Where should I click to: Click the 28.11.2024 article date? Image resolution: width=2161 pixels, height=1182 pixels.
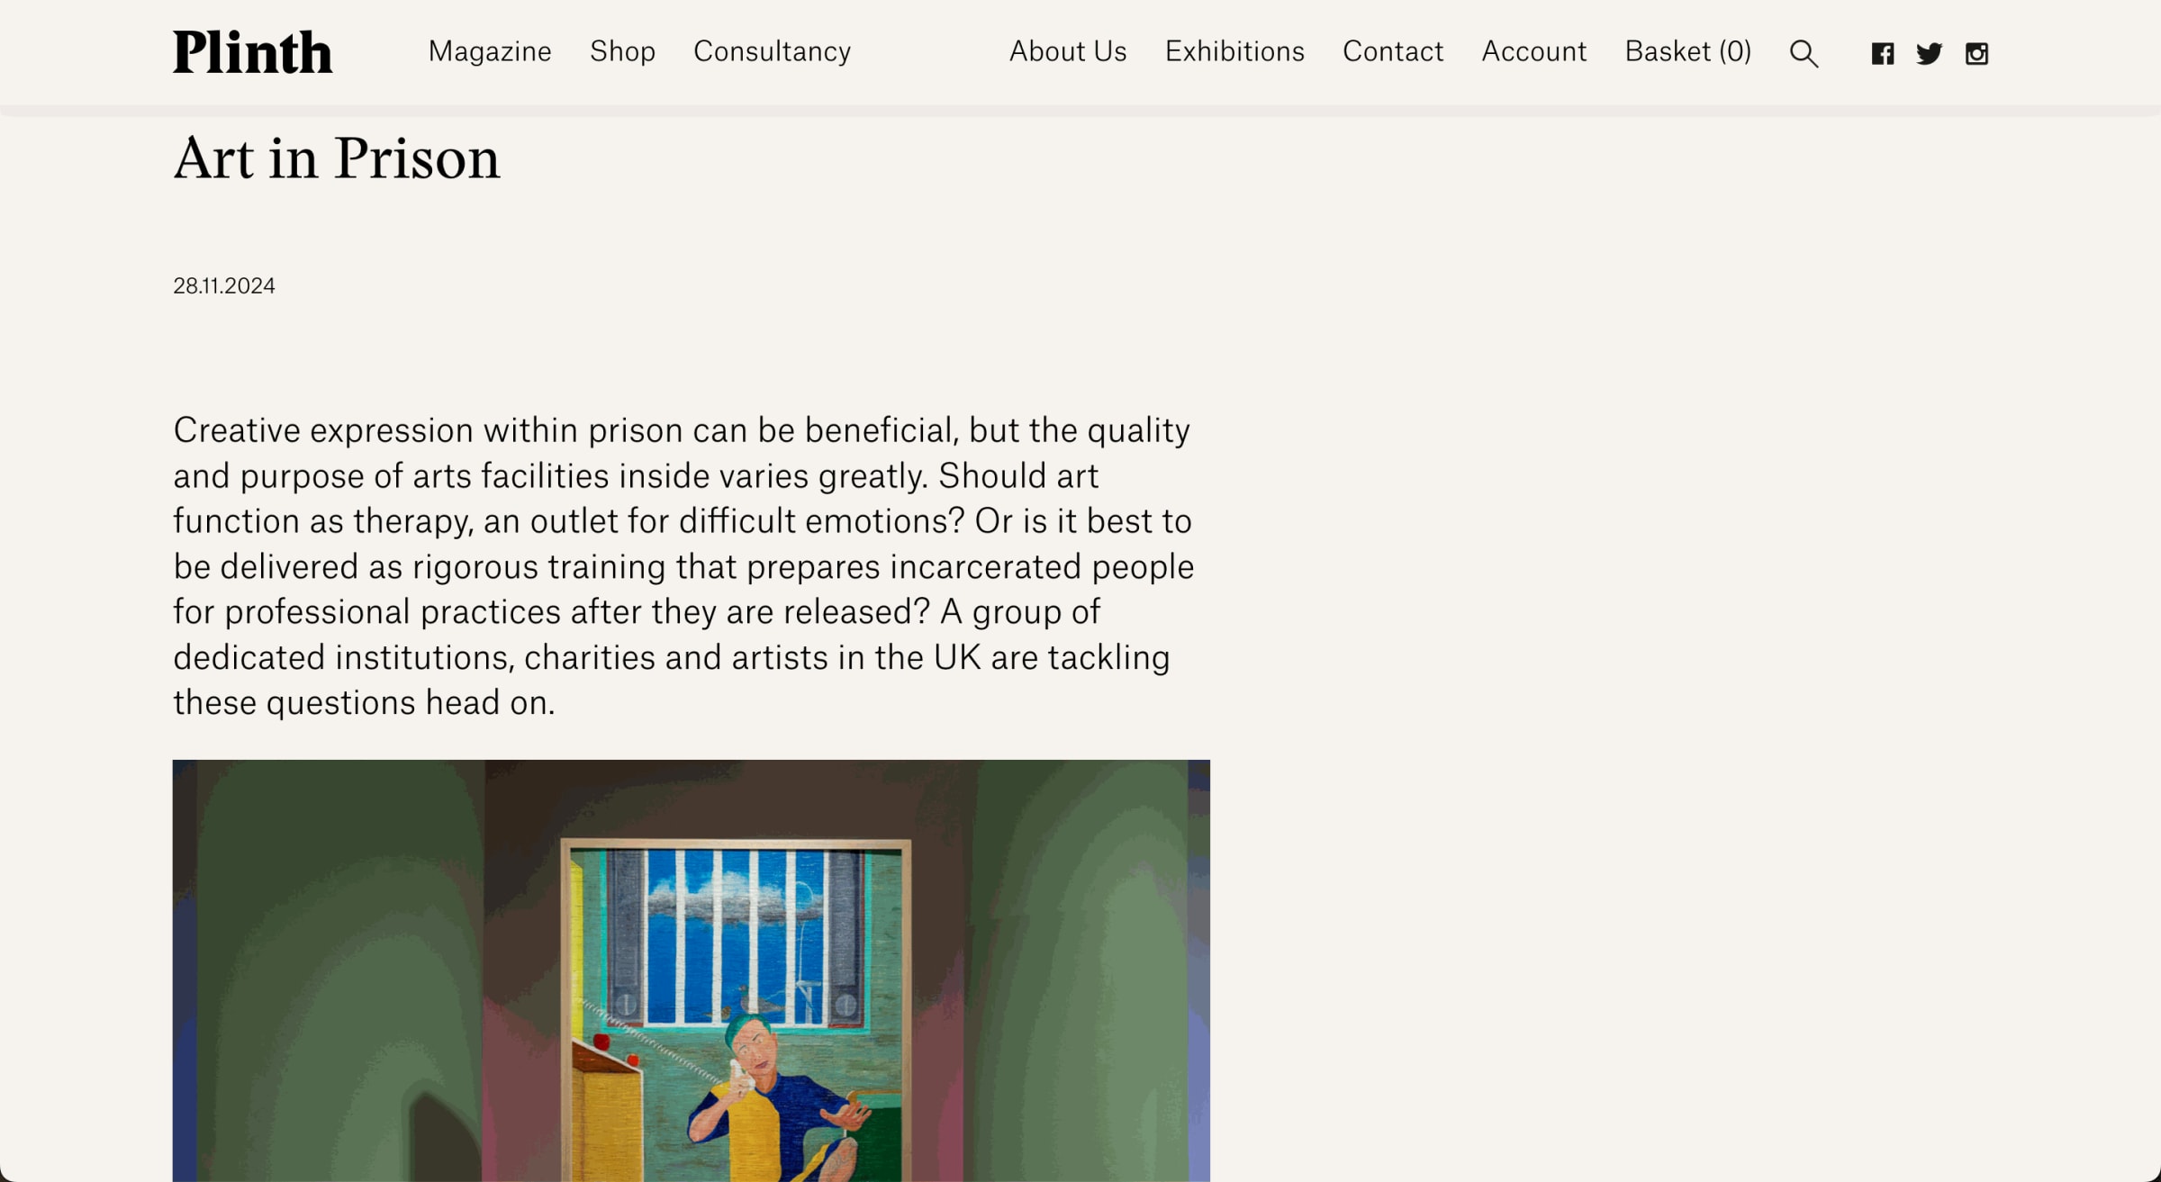[224, 286]
